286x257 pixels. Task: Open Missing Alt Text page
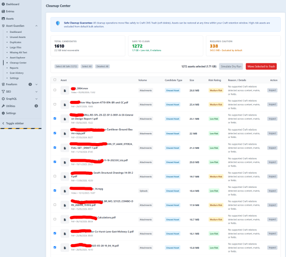[x=18, y=53]
